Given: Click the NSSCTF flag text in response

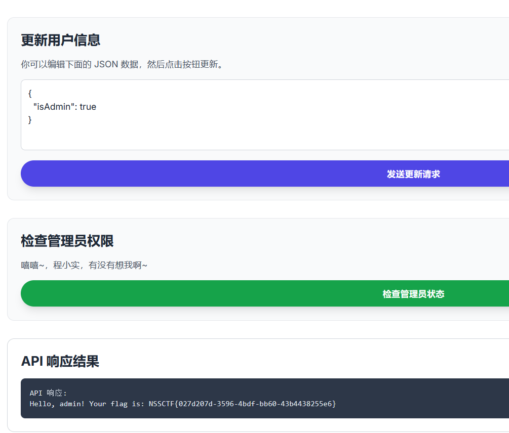Looking at the screenshot, I should point(242,404).
